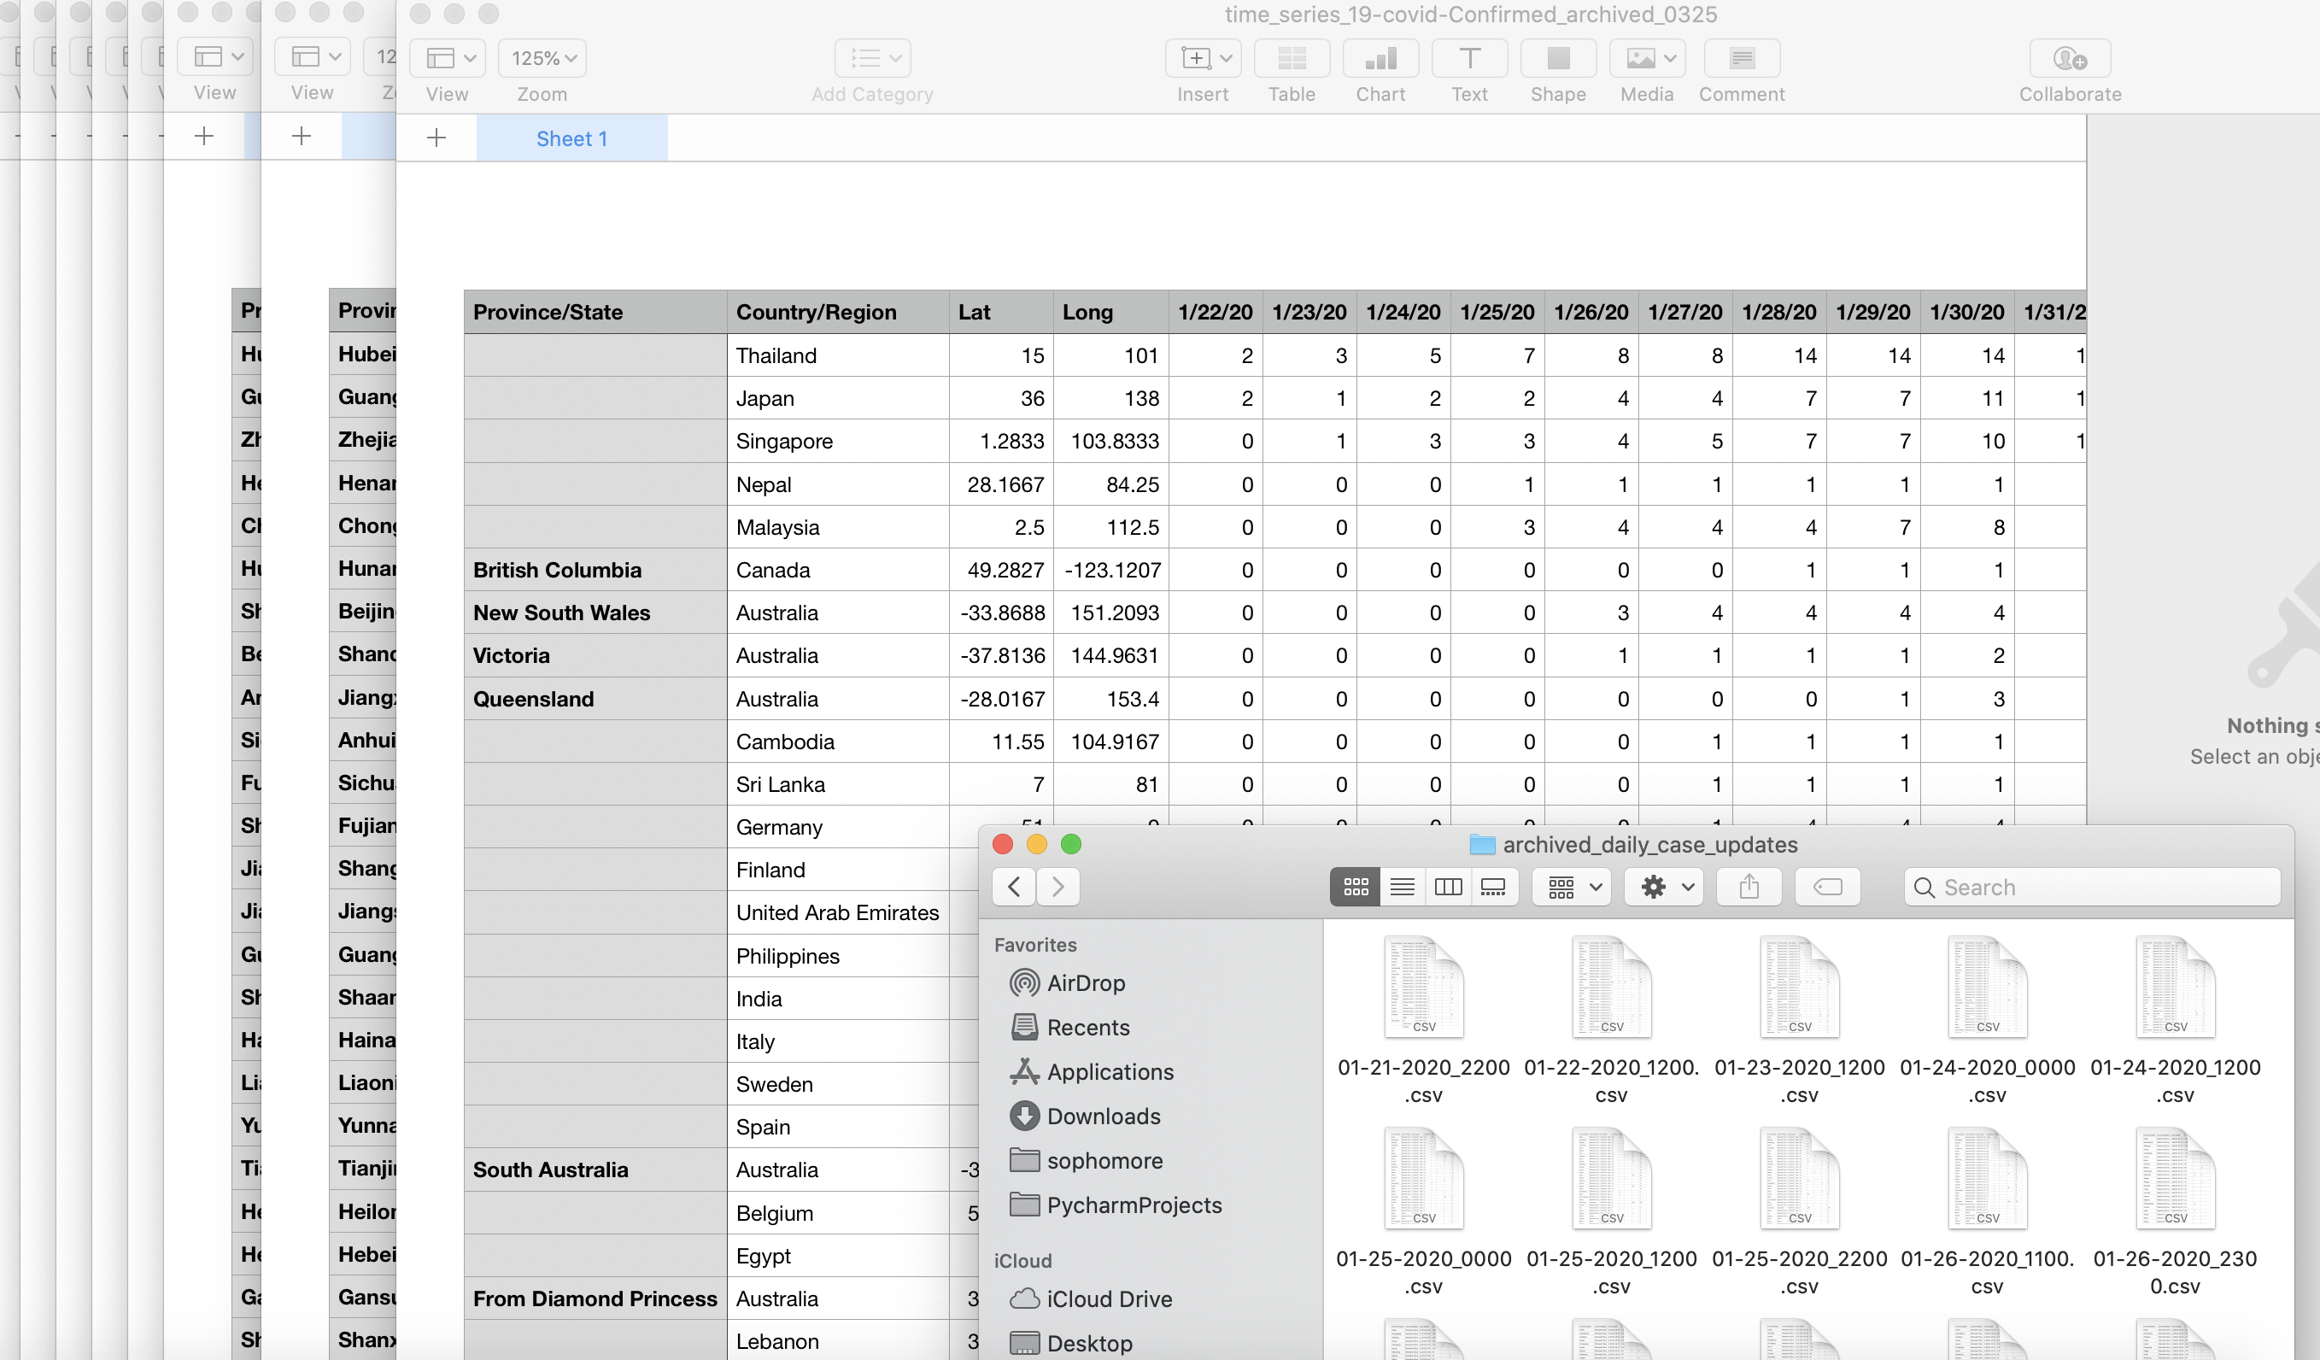
Task: Click the 1/22/20 column header
Action: click(x=1216, y=311)
